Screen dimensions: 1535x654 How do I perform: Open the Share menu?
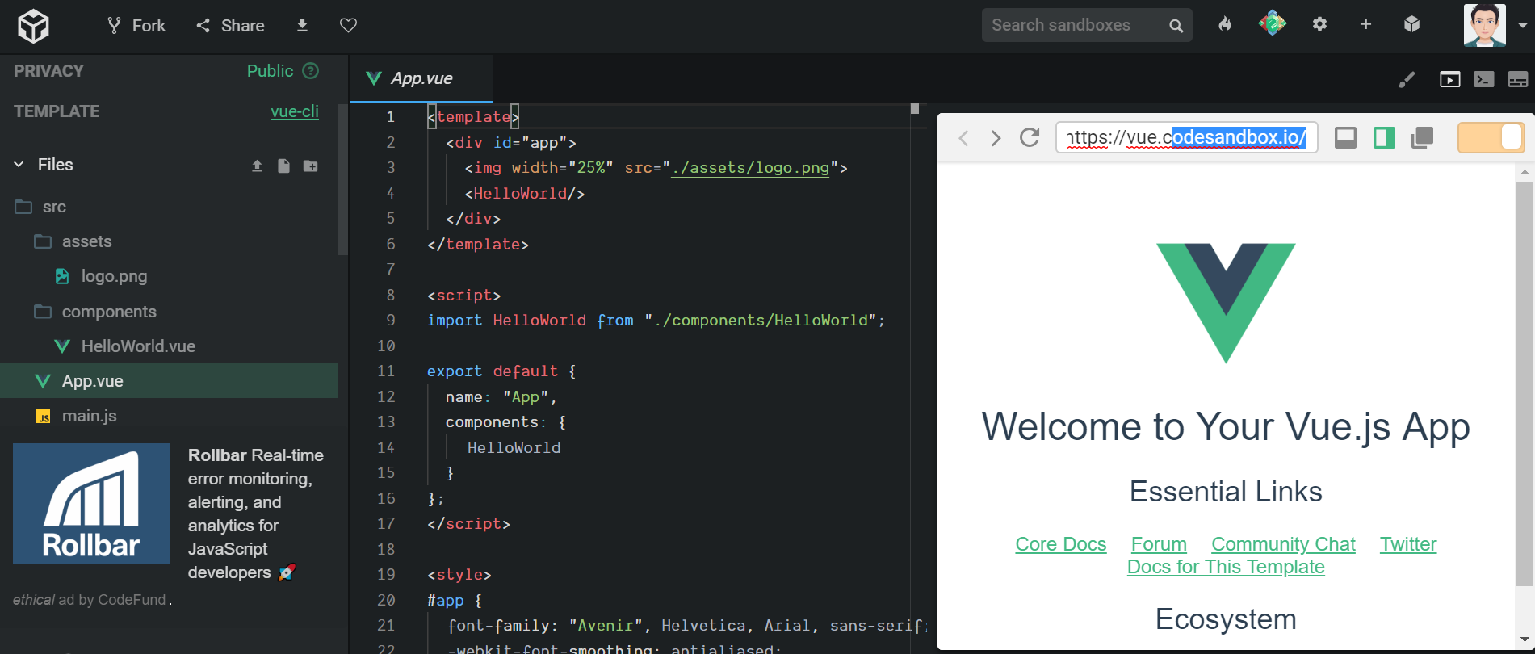230,26
